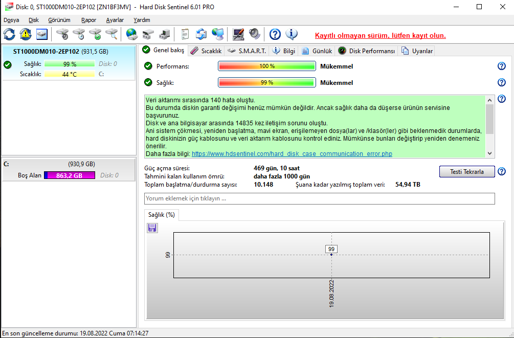
Task: Open the Rapor menu
Action: coord(89,20)
